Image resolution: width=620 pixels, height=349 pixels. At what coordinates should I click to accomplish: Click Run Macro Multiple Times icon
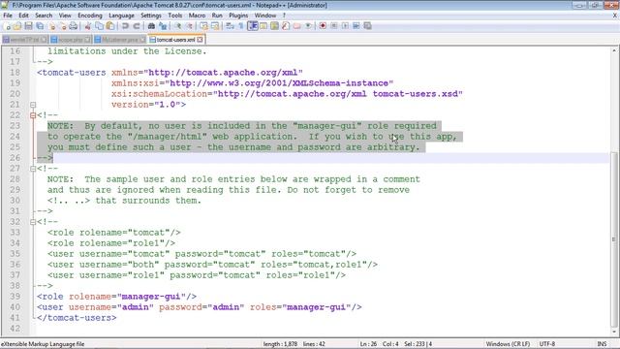(x=356, y=26)
